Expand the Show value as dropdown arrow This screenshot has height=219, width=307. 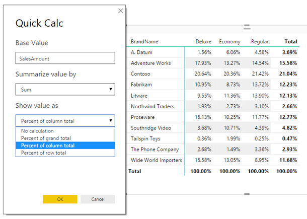tap(111, 120)
